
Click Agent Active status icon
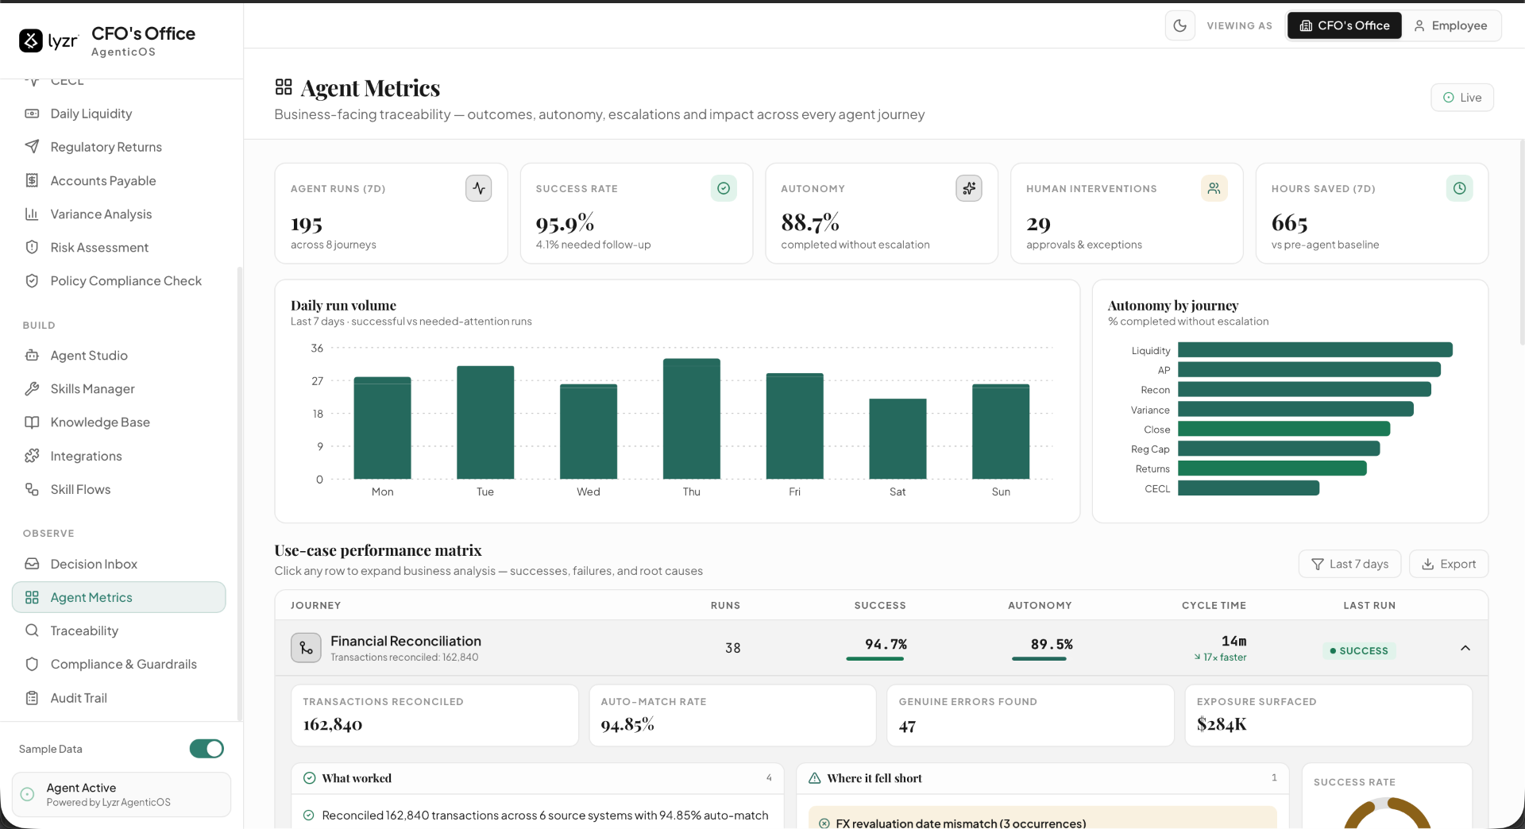28,794
